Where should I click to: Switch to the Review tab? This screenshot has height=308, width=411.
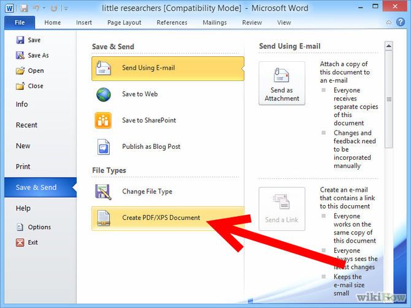click(252, 23)
